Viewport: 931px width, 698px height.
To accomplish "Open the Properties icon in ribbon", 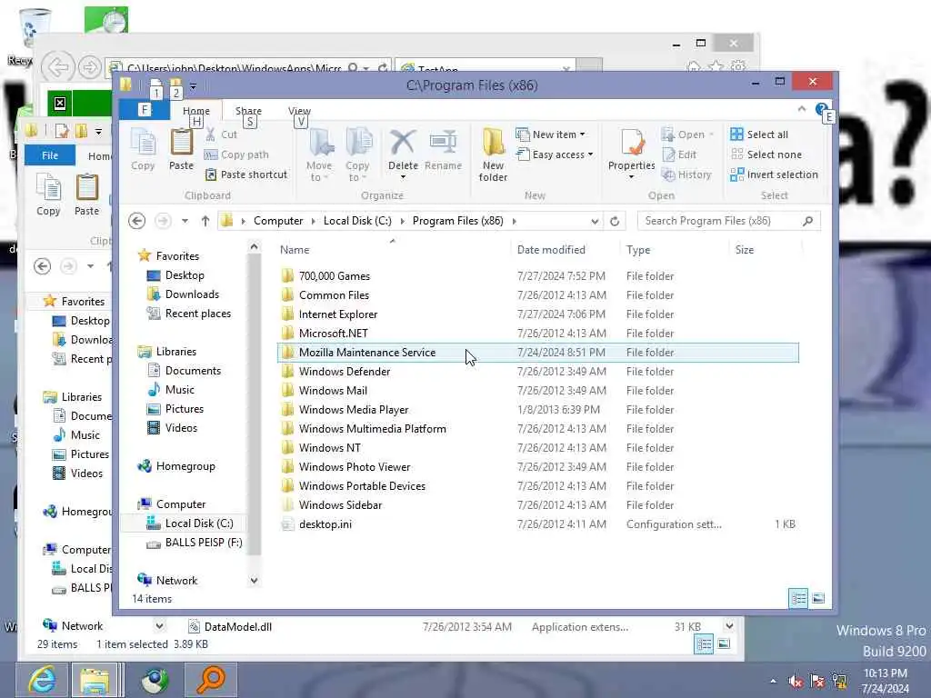I will [632, 144].
